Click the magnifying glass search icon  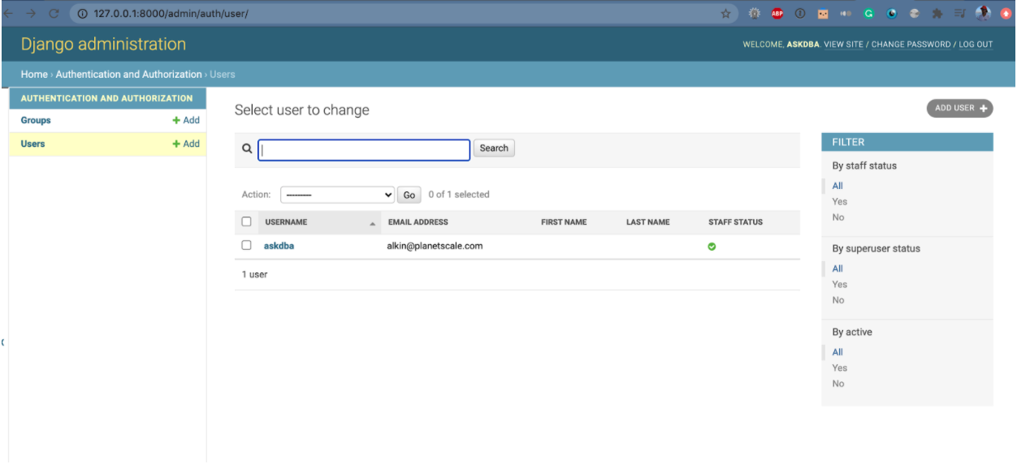click(x=247, y=148)
